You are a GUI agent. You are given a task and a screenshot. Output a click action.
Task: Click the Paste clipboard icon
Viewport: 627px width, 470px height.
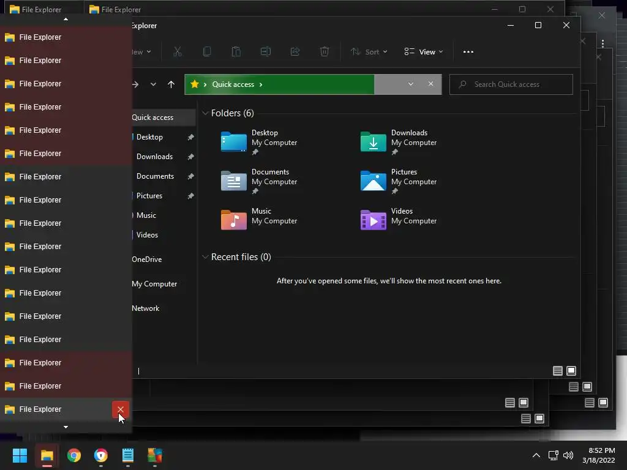pyautogui.click(x=236, y=51)
